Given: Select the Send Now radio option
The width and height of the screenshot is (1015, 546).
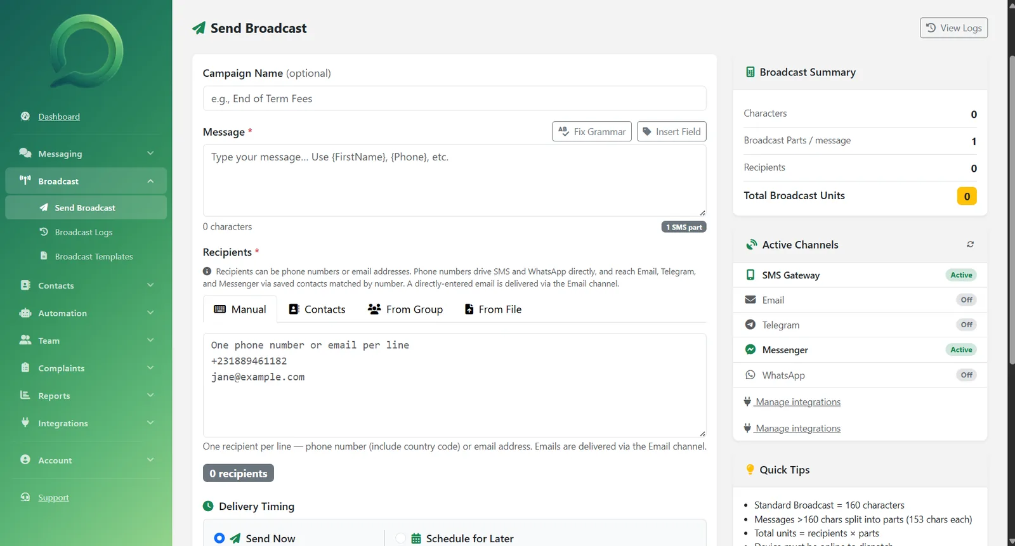Looking at the screenshot, I should pyautogui.click(x=219, y=538).
